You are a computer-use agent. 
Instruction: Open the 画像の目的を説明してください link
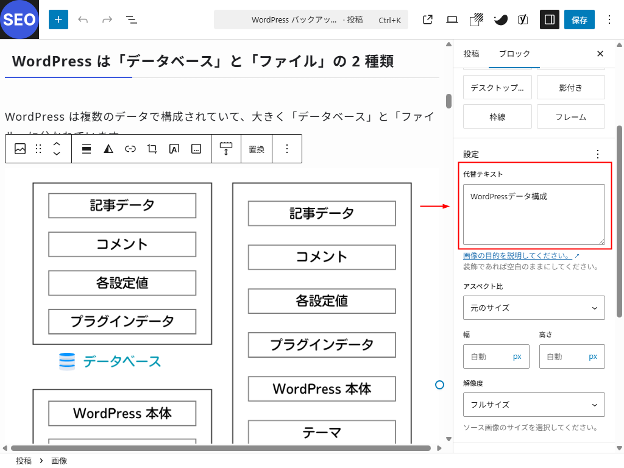click(518, 255)
